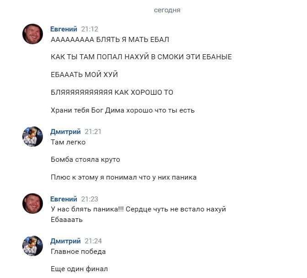Screen dimensions: 307x278
Task: Open the Дмитрий name link at 21:24
Action: click(x=65, y=241)
